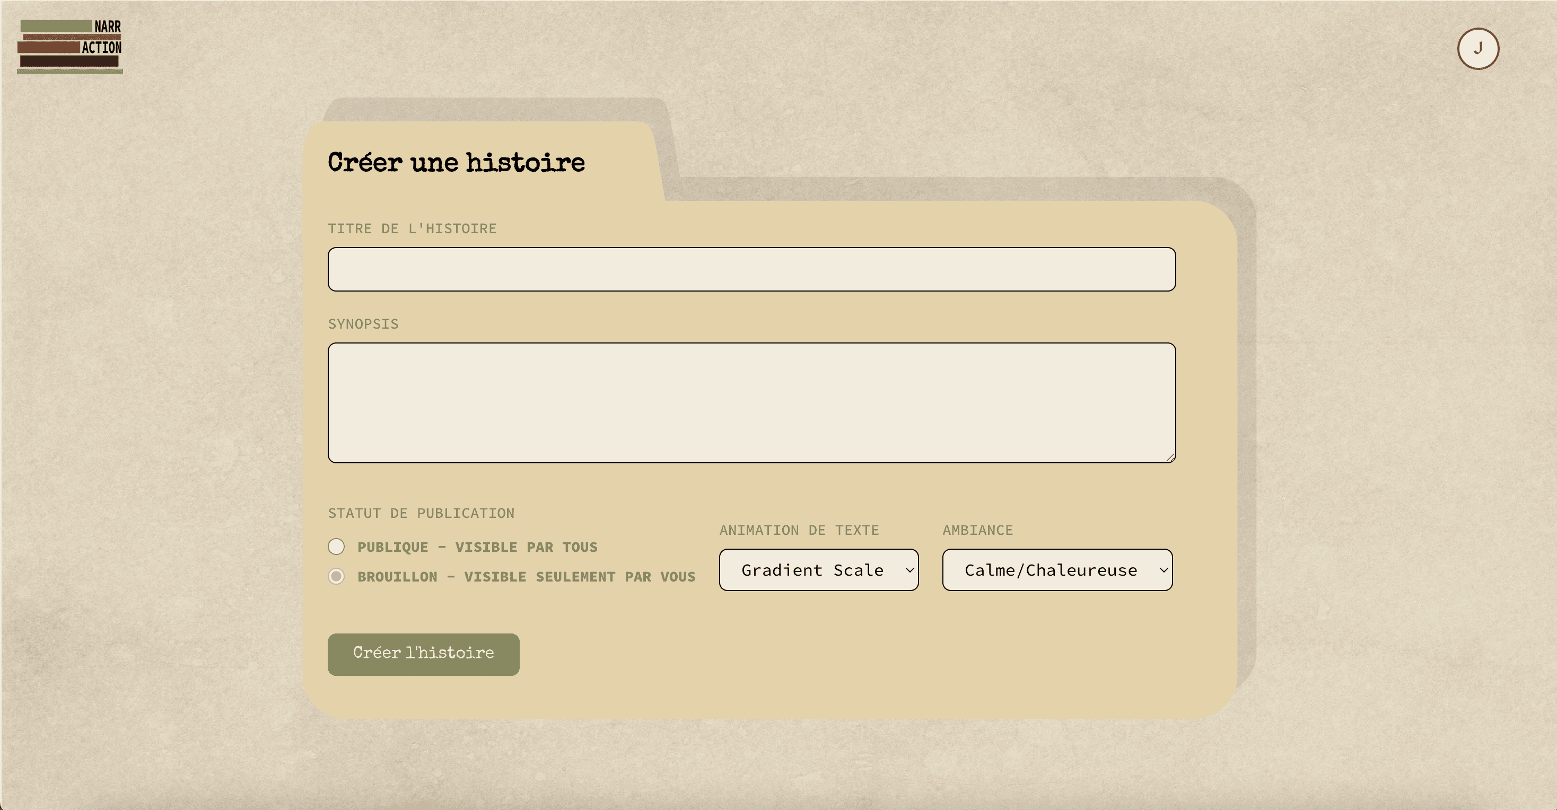Click the "Synopsis" field label
The width and height of the screenshot is (1557, 810).
click(363, 324)
